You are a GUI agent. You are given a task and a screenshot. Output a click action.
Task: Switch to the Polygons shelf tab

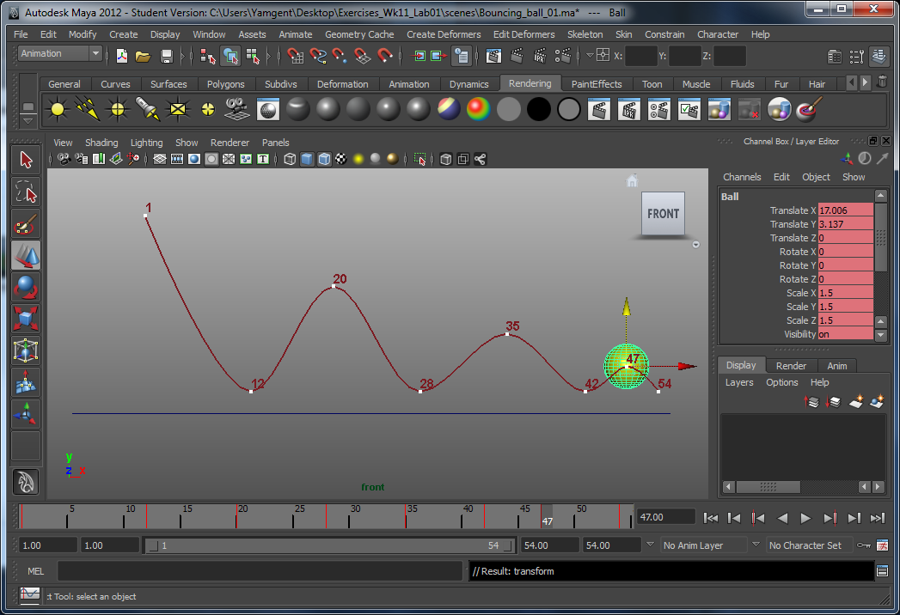click(x=225, y=84)
